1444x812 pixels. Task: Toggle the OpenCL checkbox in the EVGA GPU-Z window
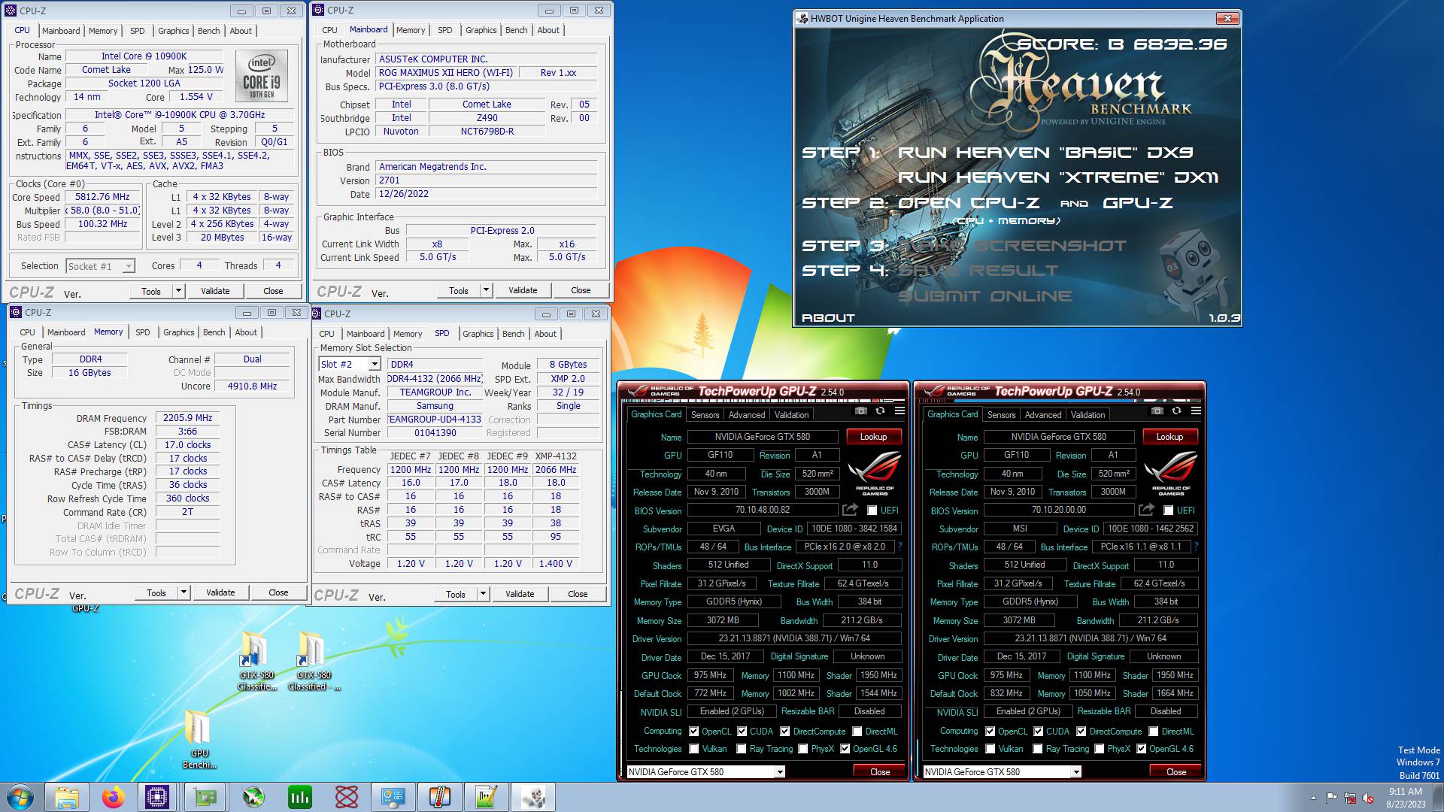tap(694, 731)
